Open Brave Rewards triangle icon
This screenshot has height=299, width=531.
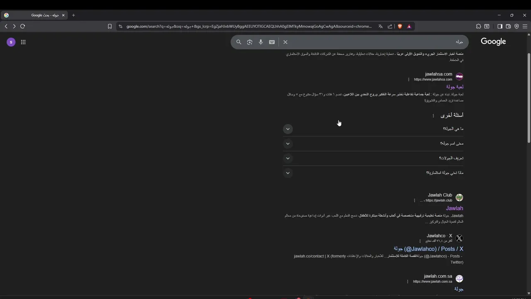pyautogui.click(x=409, y=26)
